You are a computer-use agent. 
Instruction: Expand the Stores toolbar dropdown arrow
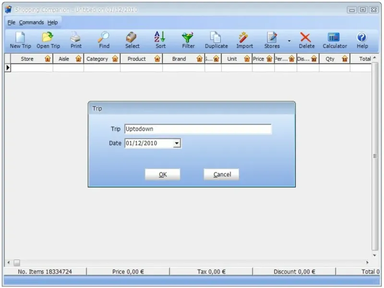coord(289,41)
